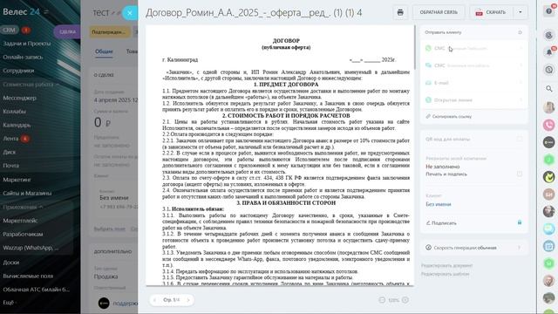The image size is (558, 314).
Task: Go to next document page arrow
Action: (x=188, y=300)
